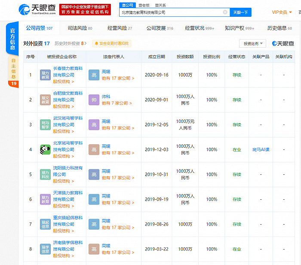This screenshot has width=301, height=265.
Task: Expand 股权结构 for 合肥猿文教育科技
Action: (x=63, y=107)
